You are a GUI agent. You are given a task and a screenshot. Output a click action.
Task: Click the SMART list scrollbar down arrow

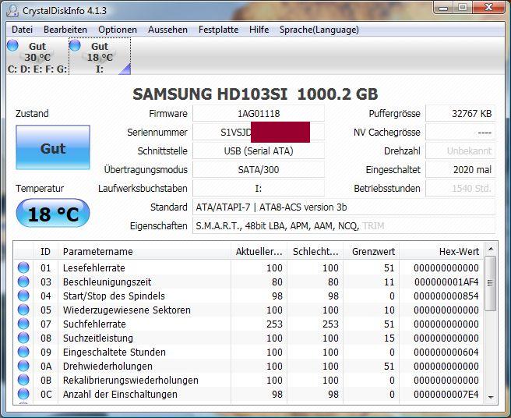pos(491,397)
